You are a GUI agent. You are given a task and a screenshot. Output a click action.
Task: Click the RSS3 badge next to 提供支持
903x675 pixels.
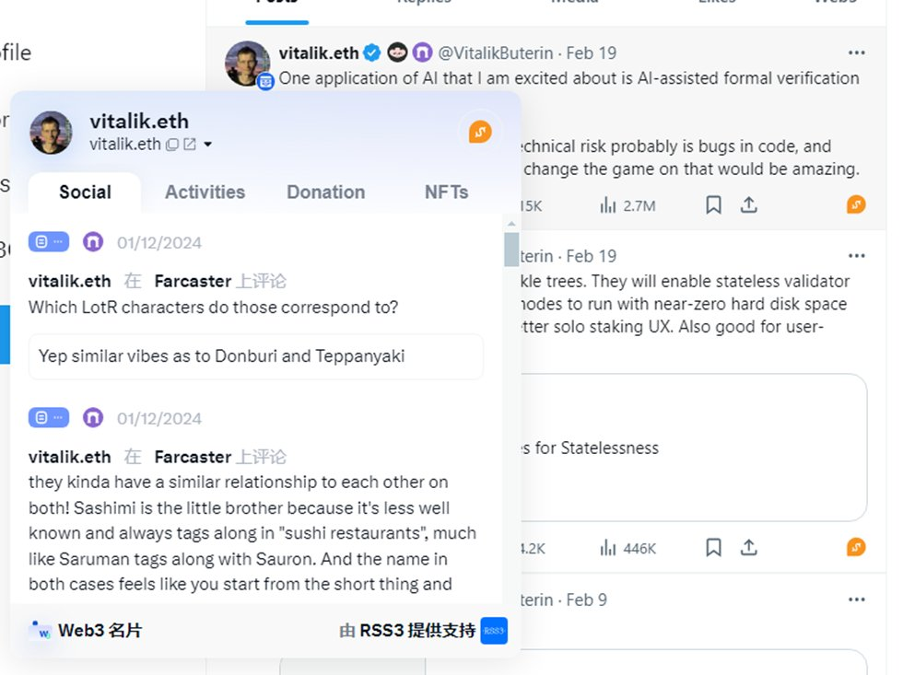click(494, 630)
